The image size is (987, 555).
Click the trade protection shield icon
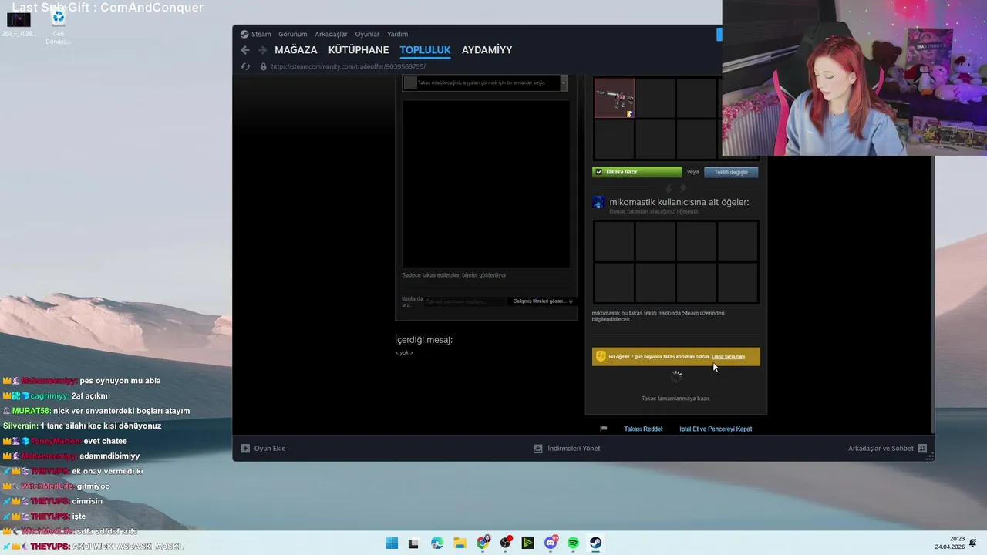coord(601,357)
